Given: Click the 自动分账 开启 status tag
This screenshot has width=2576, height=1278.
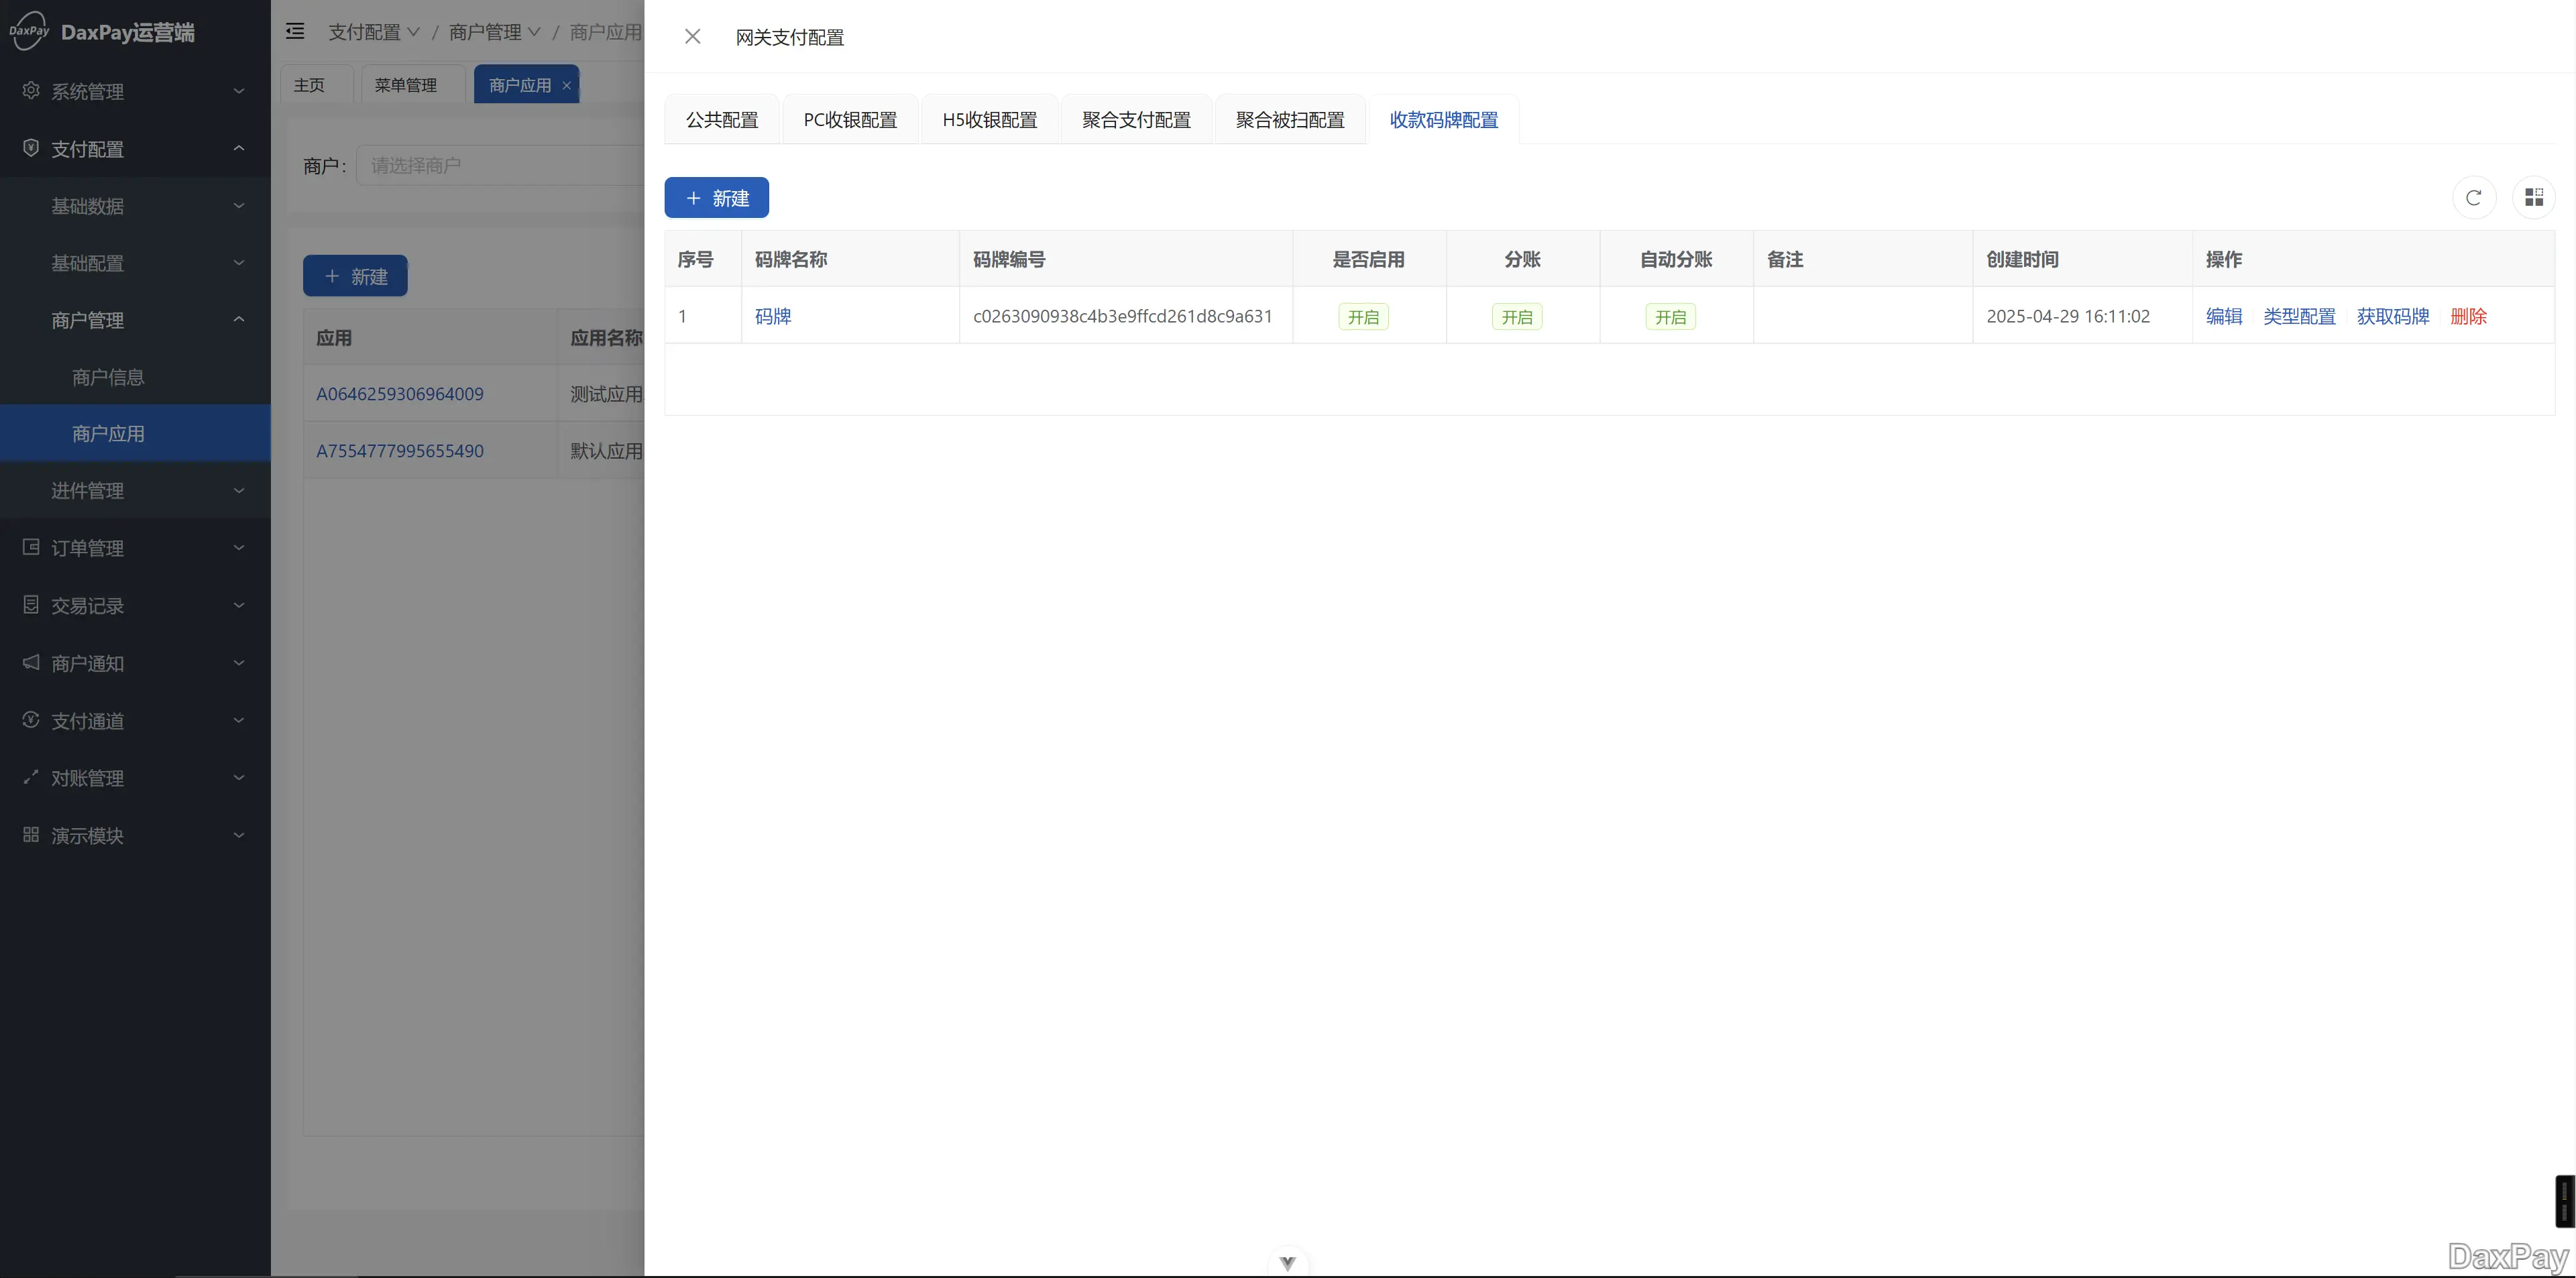Looking at the screenshot, I should (1671, 317).
